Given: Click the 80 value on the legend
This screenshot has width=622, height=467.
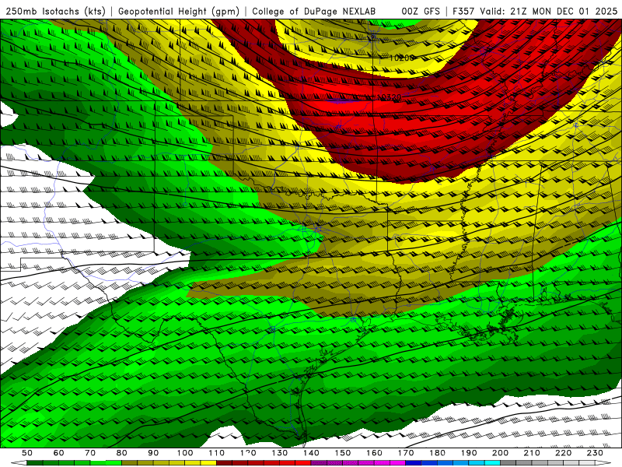Looking at the screenshot, I should [121, 453].
